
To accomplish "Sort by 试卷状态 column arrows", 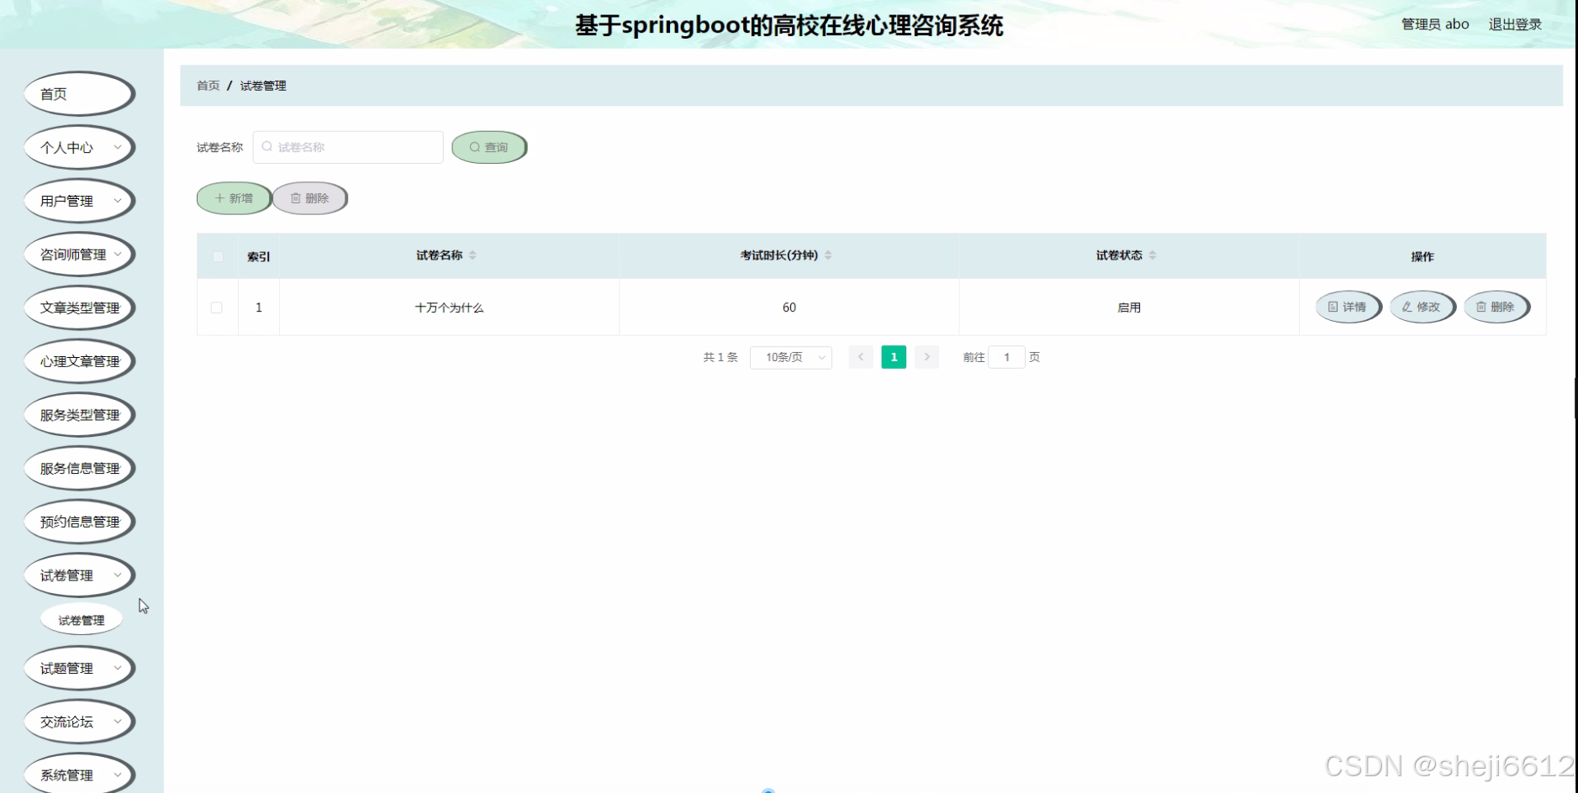I will [x=1153, y=255].
